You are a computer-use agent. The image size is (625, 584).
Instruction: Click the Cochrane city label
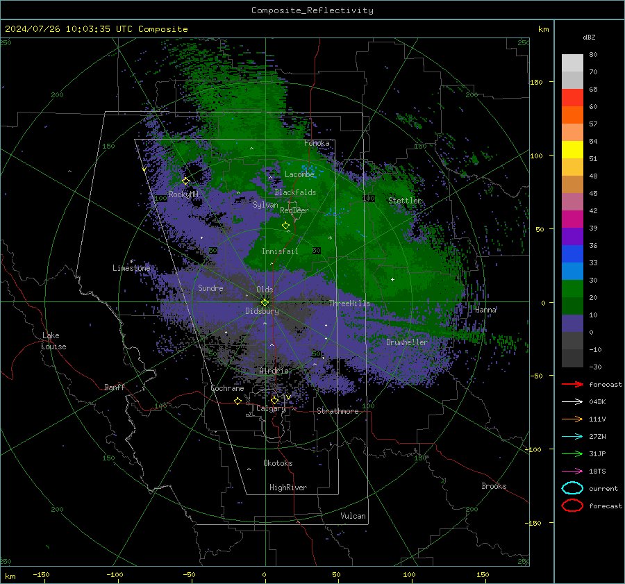point(227,388)
